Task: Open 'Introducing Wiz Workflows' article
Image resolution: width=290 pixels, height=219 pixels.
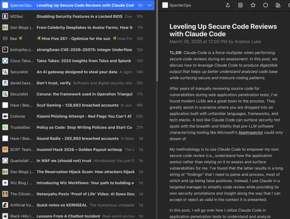Action: coord(85,183)
